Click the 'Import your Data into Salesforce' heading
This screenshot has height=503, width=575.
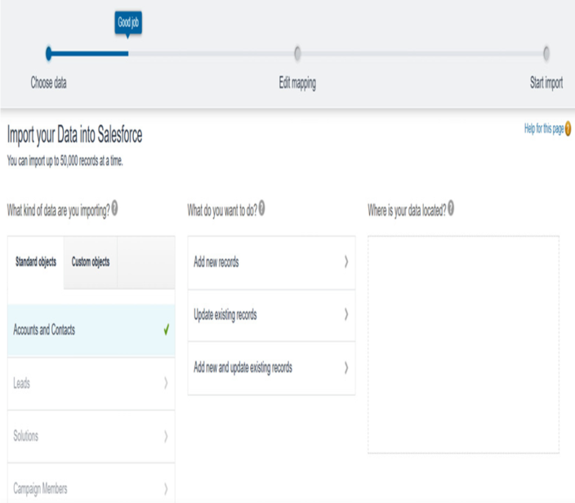(x=75, y=135)
